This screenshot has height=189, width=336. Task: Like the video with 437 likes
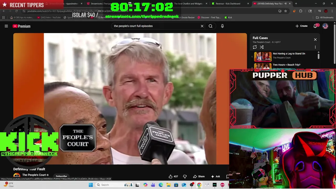(x=173, y=176)
